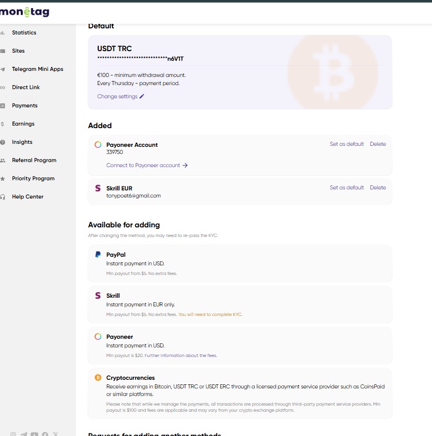Click the Priority Program star icon

click(3, 179)
